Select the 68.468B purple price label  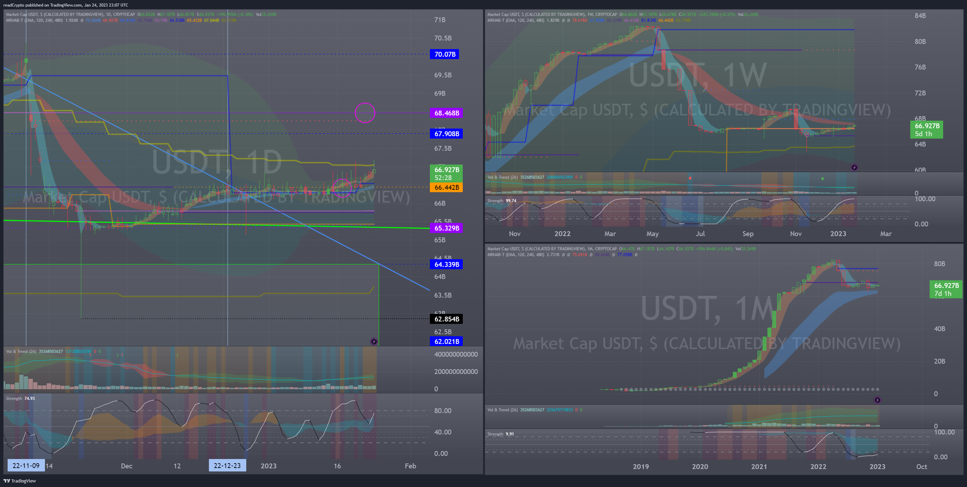pos(446,113)
